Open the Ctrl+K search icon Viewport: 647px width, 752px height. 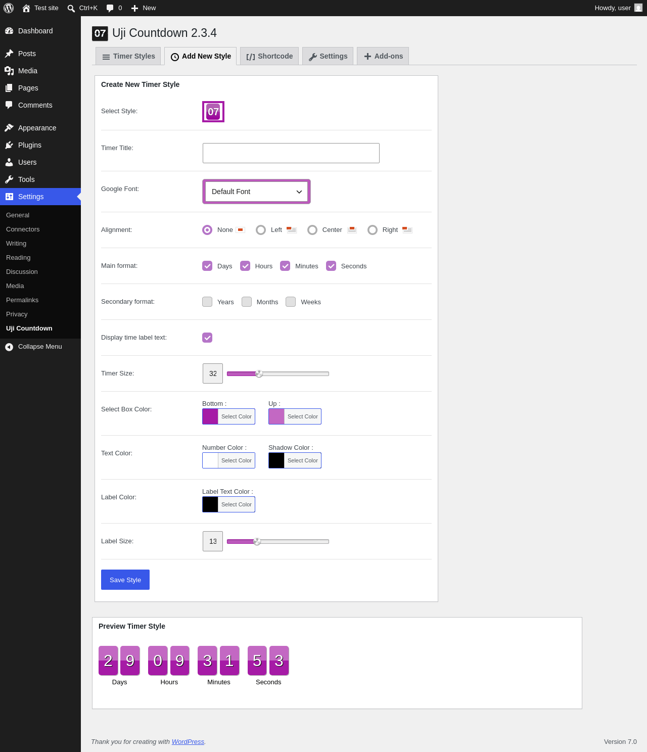coord(71,8)
